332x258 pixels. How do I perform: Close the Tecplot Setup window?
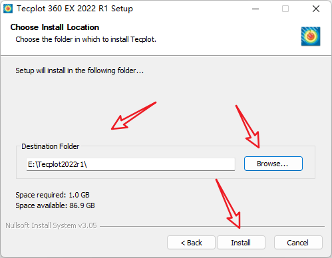[316, 9]
